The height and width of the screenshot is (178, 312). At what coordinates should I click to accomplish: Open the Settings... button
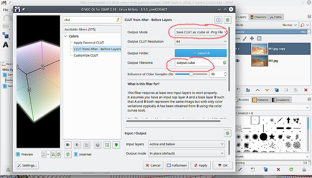tap(27, 165)
